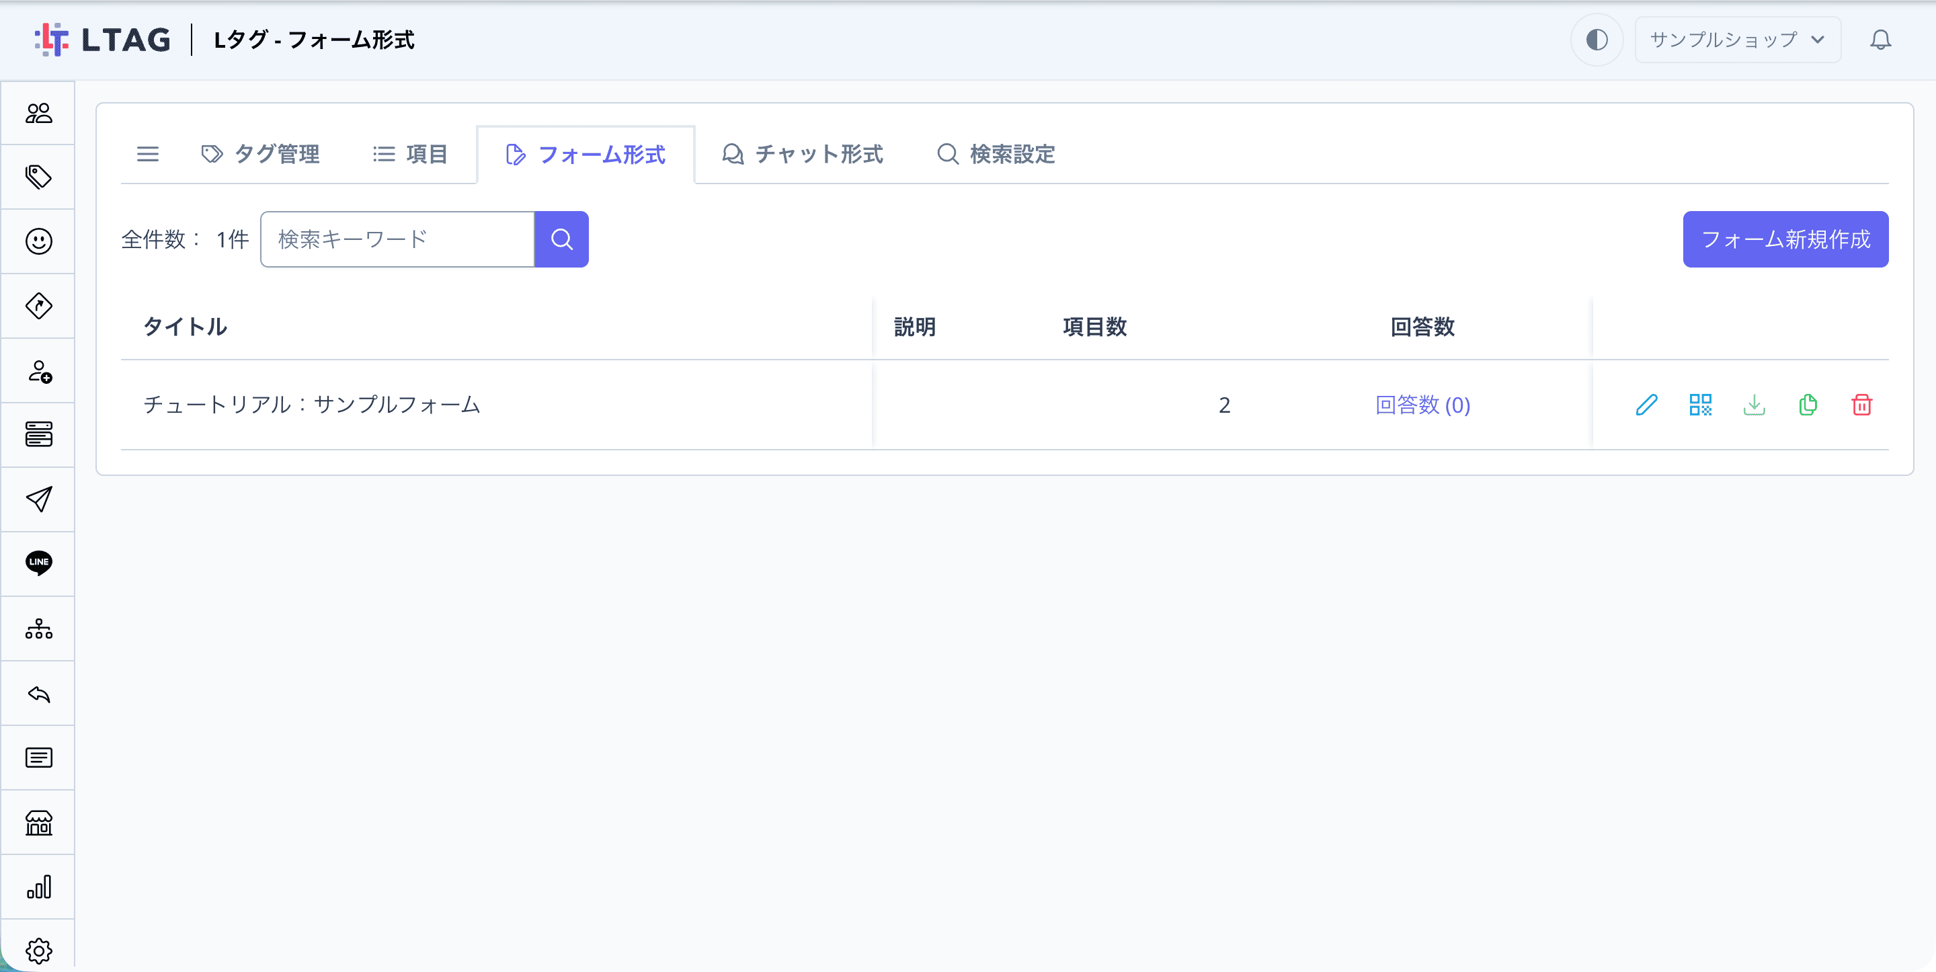Switch to the チャット形式 tab
Viewport: 1936px width, 972px height.
[802, 154]
